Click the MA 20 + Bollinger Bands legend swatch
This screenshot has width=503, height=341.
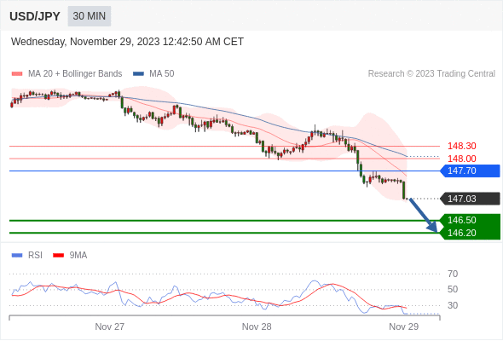point(17,74)
